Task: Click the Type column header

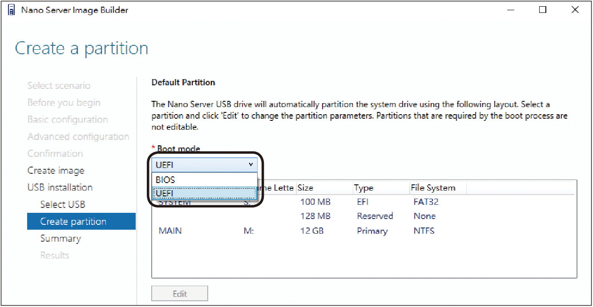Action: click(x=381, y=188)
